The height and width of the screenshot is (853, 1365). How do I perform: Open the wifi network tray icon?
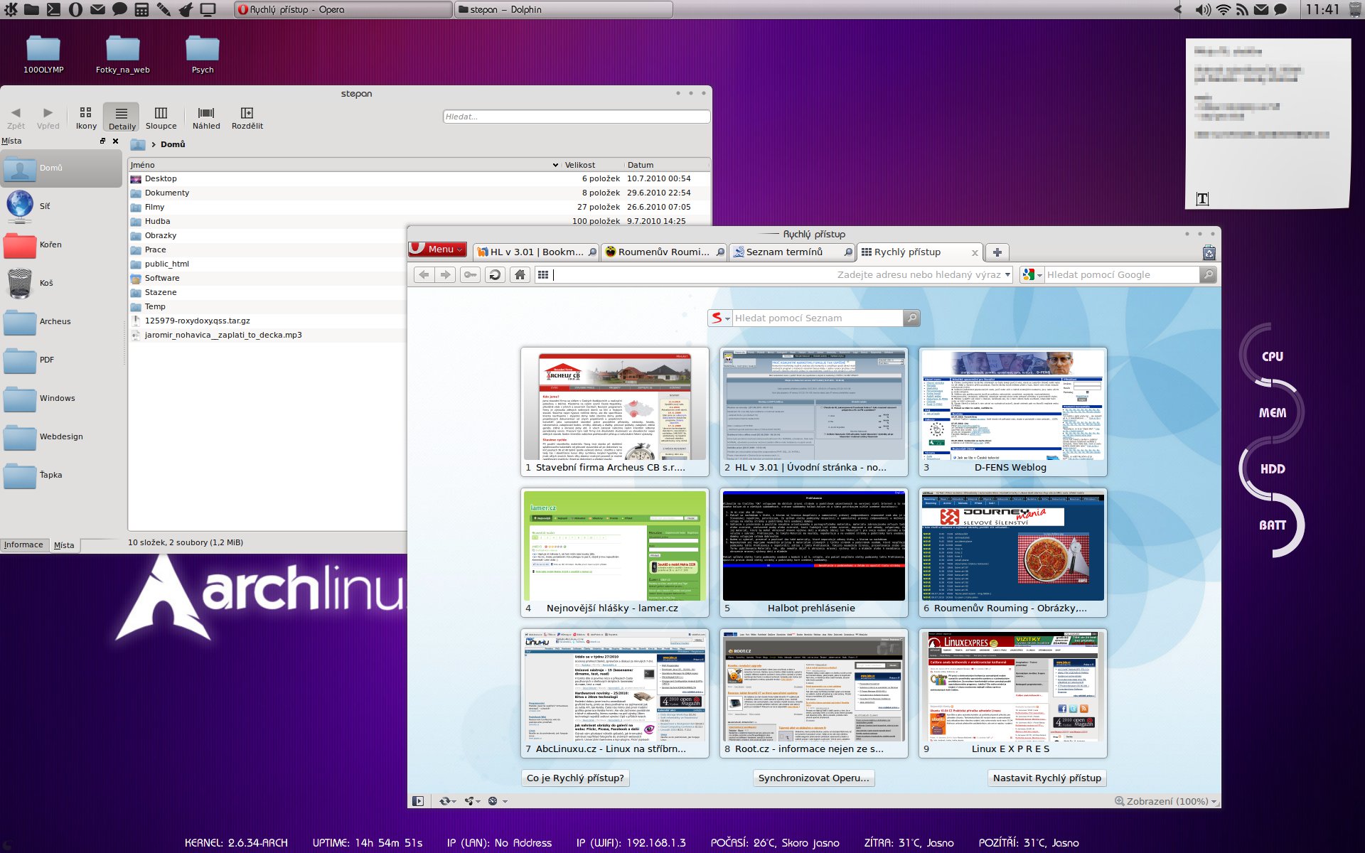[x=1223, y=9]
